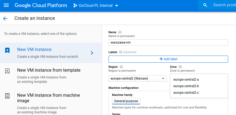Select the New VM instance option
Viewport: 236px width, 115px height.
click(x=51, y=53)
